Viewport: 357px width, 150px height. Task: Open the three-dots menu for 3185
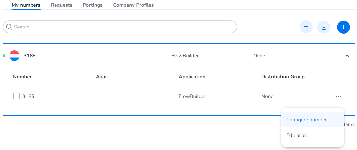(x=338, y=97)
